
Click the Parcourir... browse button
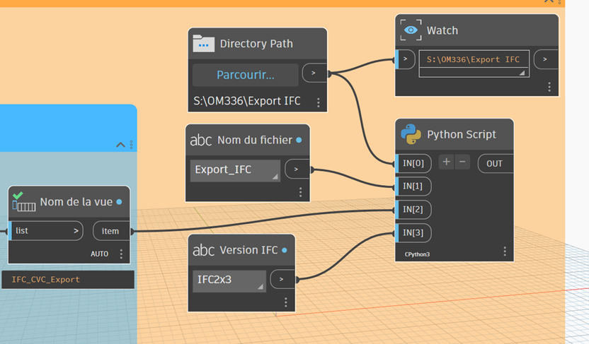click(x=246, y=75)
